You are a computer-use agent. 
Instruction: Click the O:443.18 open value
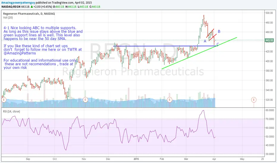[x=59, y=7]
